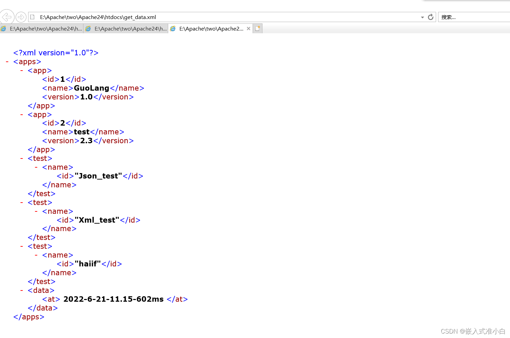This screenshot has height=338, width=510.
Task: Click the "Json_test" id value
Action: tap(98, 176)
